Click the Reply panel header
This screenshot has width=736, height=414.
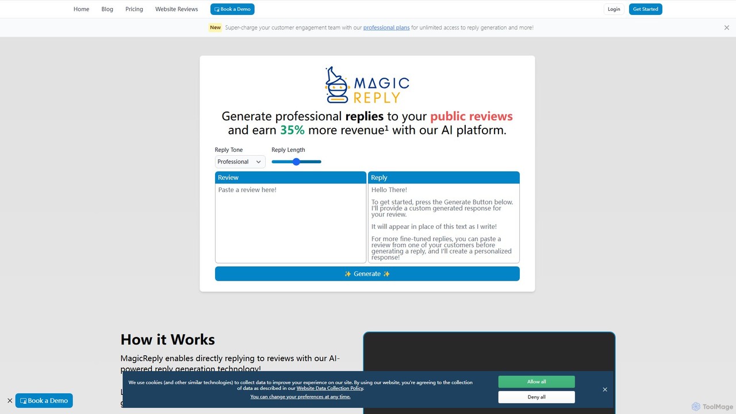pos(443,178)
